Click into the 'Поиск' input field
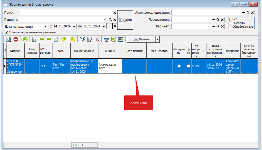 pyautogui.click(x=66, y=13)
